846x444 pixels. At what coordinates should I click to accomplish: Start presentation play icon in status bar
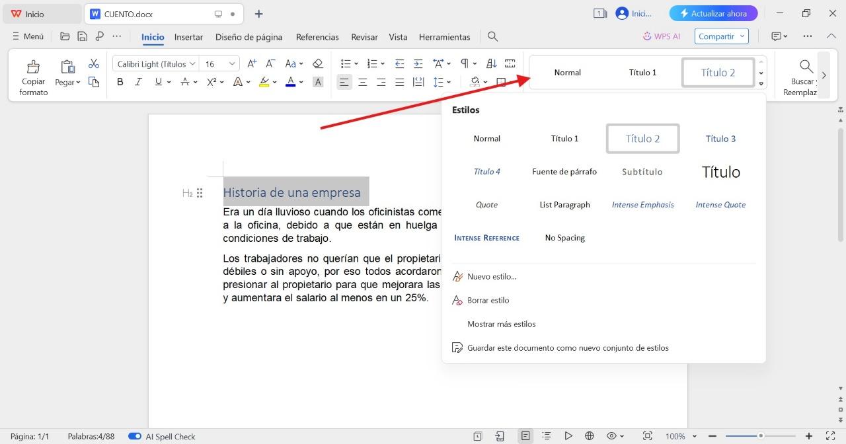[568, 436]
